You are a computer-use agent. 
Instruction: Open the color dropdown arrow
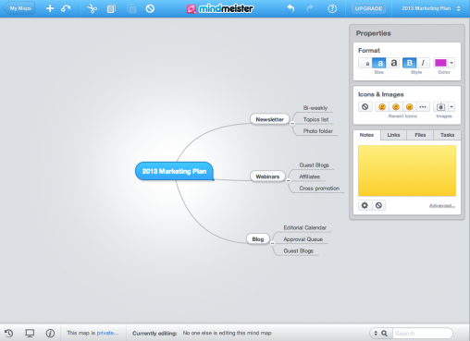pyautogui.click(x=451, y=63)
